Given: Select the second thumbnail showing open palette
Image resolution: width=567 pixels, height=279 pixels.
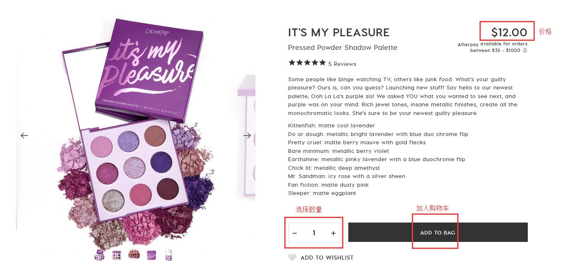Looking at the screenshot, I should [x=117, y=256].
